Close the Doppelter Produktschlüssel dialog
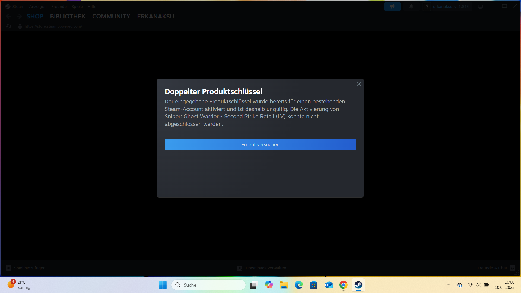521x293 pixels. [358, 84]
